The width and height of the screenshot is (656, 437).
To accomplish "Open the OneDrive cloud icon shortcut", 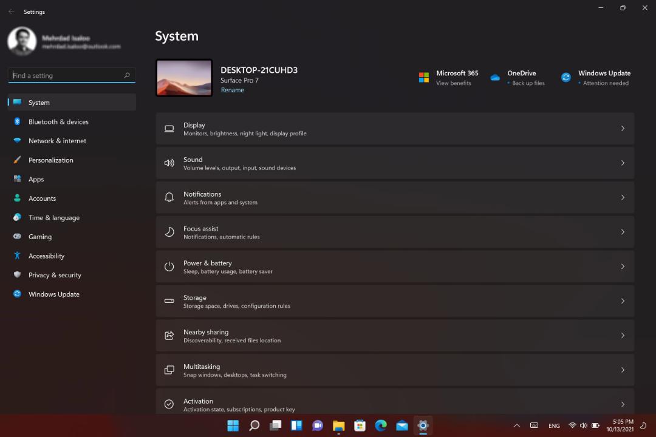I will point(495,77).
